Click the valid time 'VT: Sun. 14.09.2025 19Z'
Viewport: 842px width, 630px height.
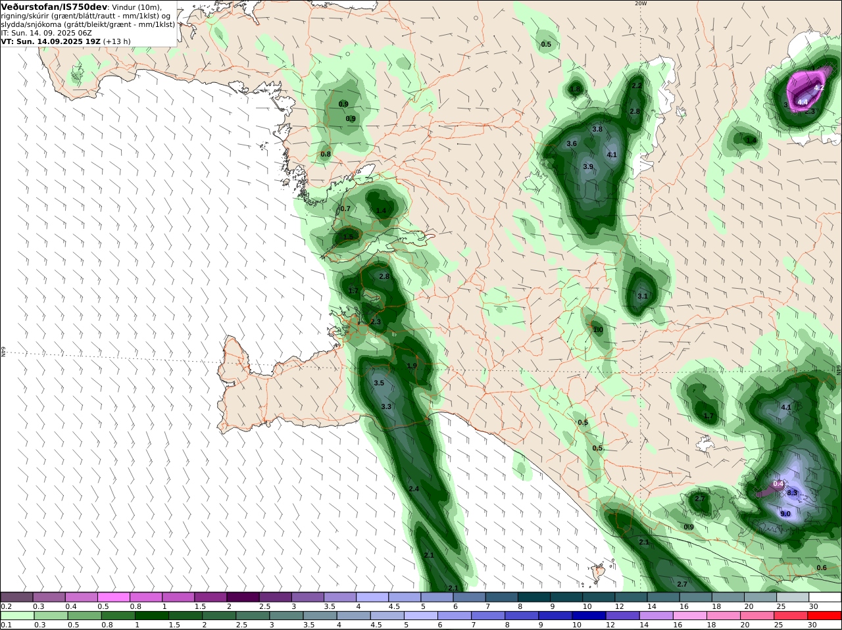(x=51, y=41)
